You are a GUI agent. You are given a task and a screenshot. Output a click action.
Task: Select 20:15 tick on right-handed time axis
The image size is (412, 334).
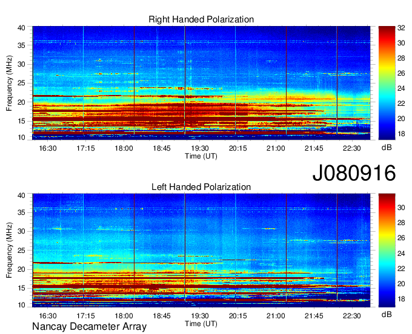(x=238, y=148)
